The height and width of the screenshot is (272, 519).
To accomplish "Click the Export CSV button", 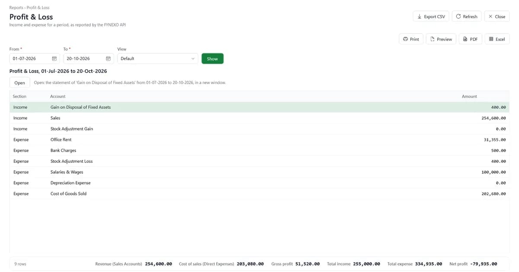I will (431, 16).
